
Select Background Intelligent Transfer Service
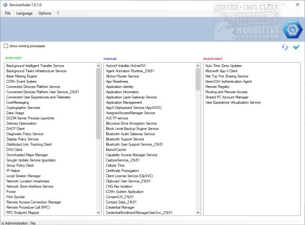tap(35, 66)
